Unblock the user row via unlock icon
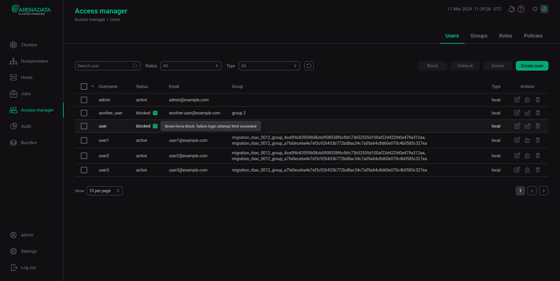The width and height of the screenshot is (560, 281). (x=528, y=126)
